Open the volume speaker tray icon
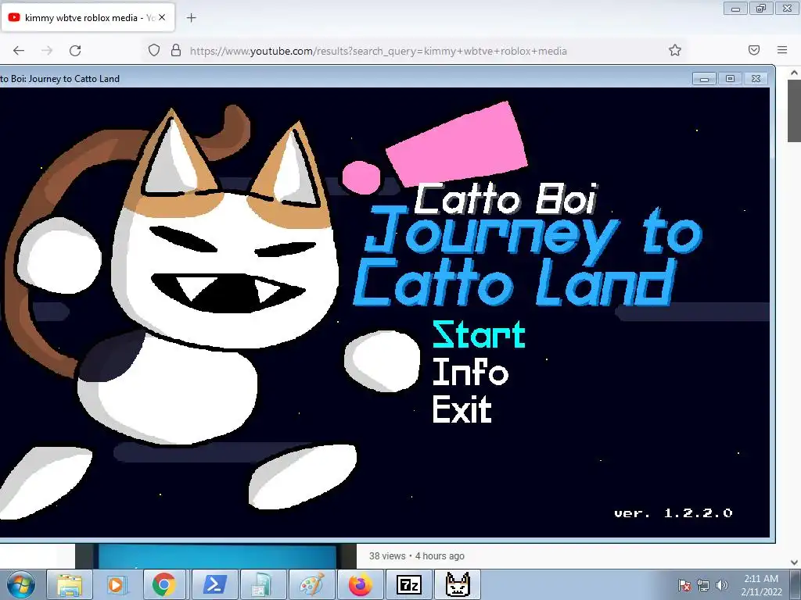Viewport: 801px width, 600px height. coord(721,585)
